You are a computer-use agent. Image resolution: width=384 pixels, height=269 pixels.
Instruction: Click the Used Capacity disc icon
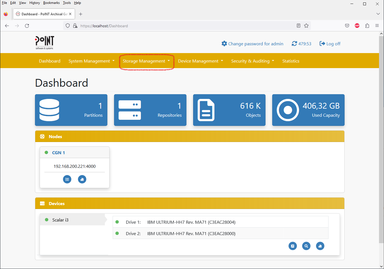[x=288, y=110]
